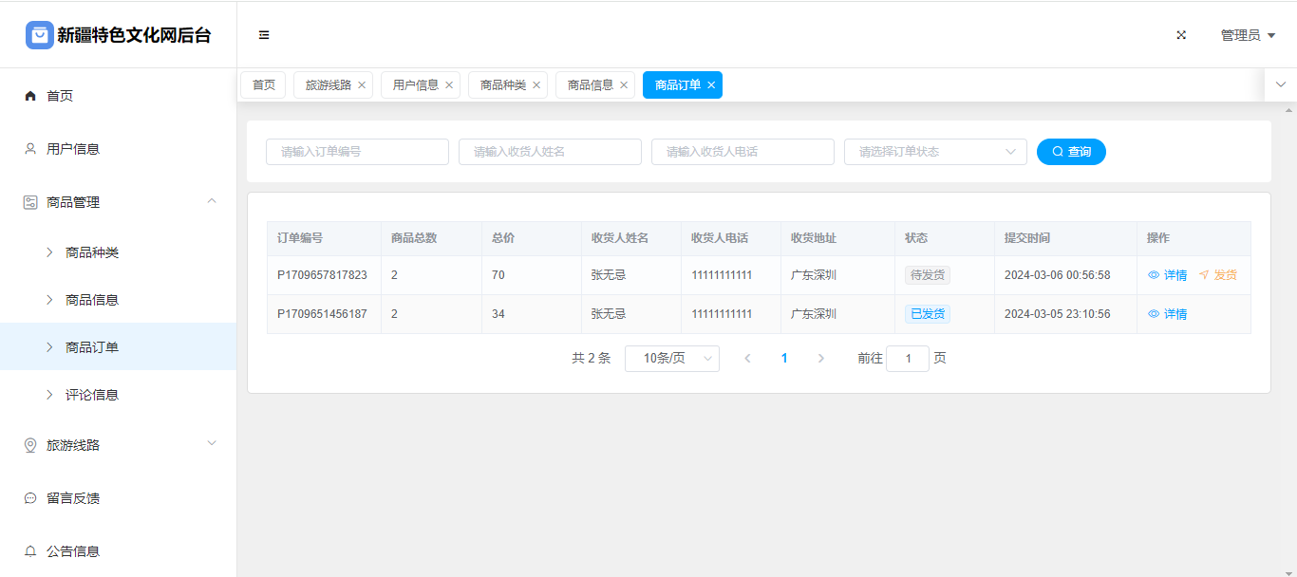Close the active 商品订单 tab
Image resolution: width=1297 pixels, height=577 pixels.
pos(711,85)
